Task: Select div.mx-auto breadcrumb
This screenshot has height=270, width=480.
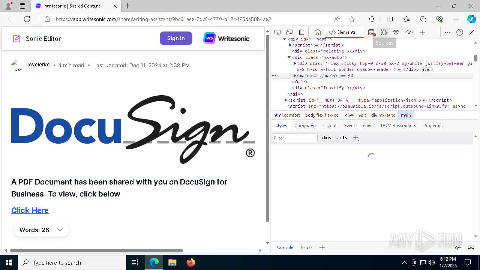Action: click(x=383, y=115)
